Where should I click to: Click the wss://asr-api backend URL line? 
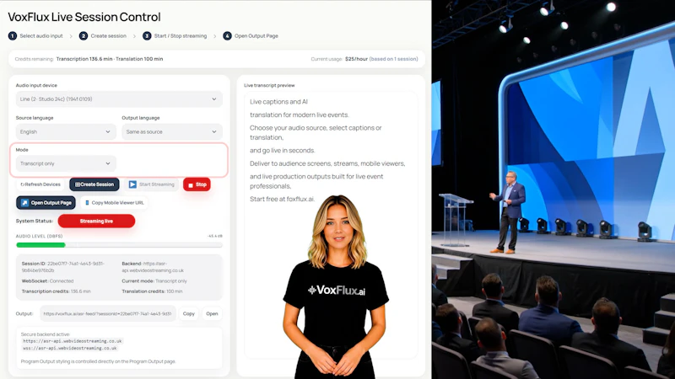click(70, 348)
